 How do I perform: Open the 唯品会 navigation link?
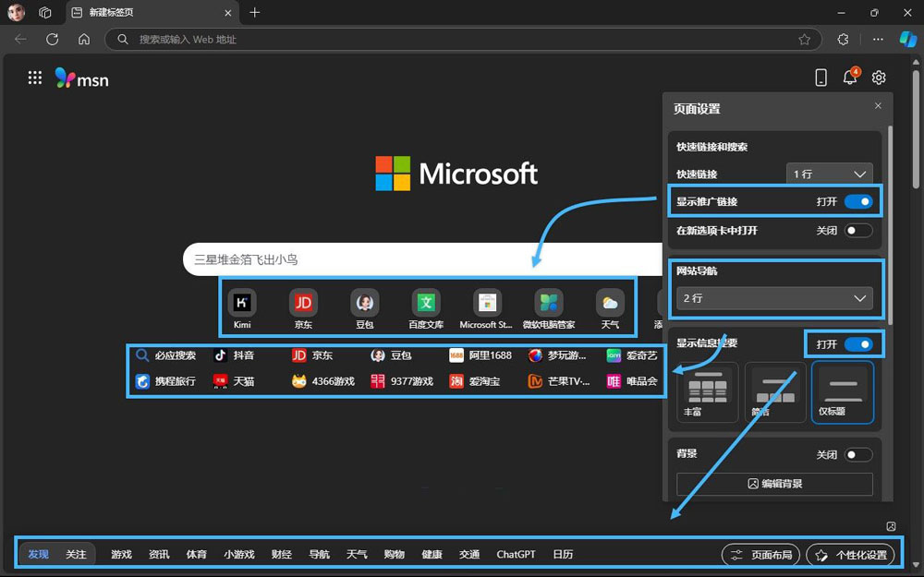click(x=632, y=381)
